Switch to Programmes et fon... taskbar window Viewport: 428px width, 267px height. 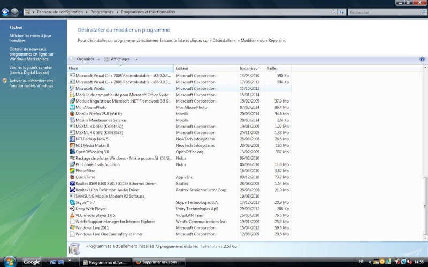105,262
